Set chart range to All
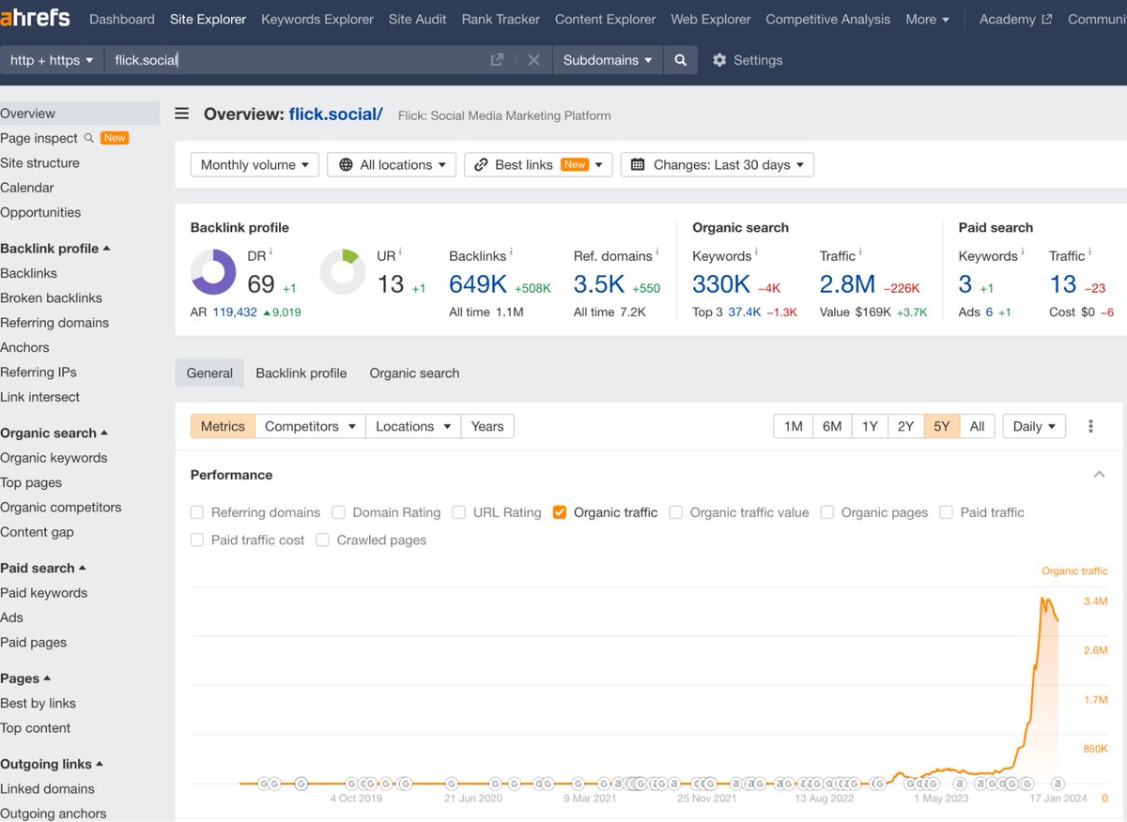 point(977,426)
